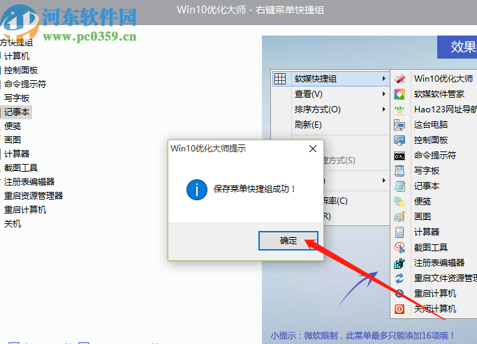Click the 控制面板 icon in the submenu

coord(399,140)
